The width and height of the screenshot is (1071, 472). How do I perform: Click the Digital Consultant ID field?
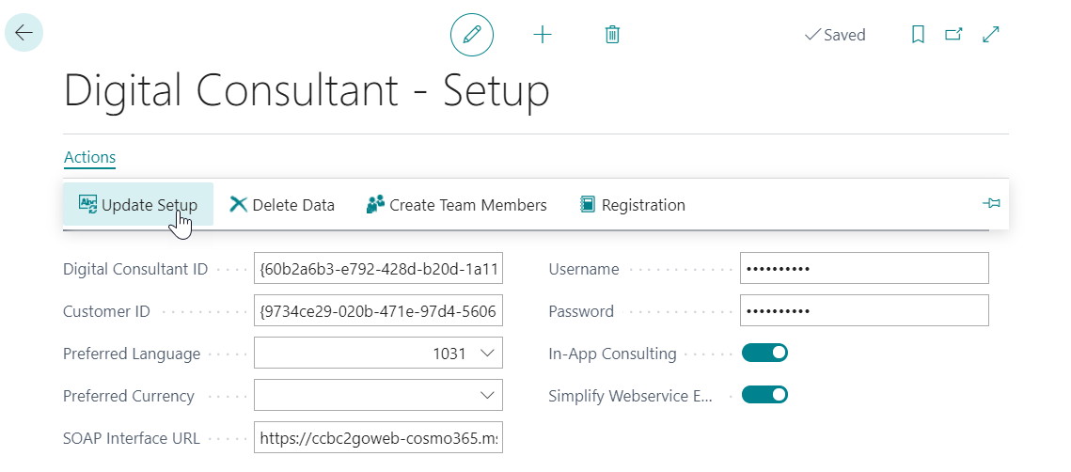point(378,269)
